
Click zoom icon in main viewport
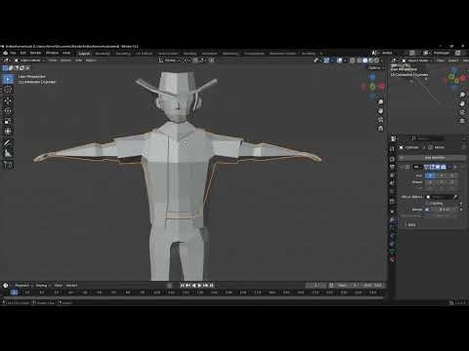[380, 102]
